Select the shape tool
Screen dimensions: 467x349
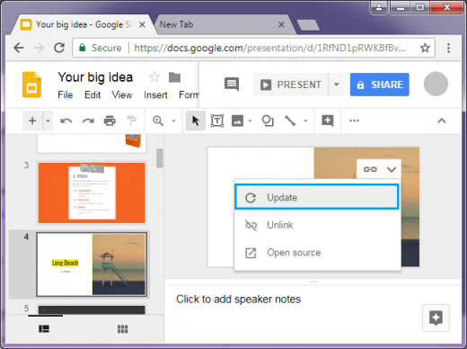(x=268, y=121)
